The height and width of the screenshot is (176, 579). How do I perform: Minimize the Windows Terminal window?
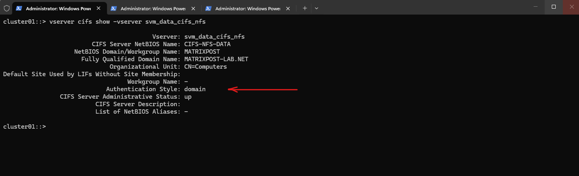pyautogui.click(x=535, y=7)
